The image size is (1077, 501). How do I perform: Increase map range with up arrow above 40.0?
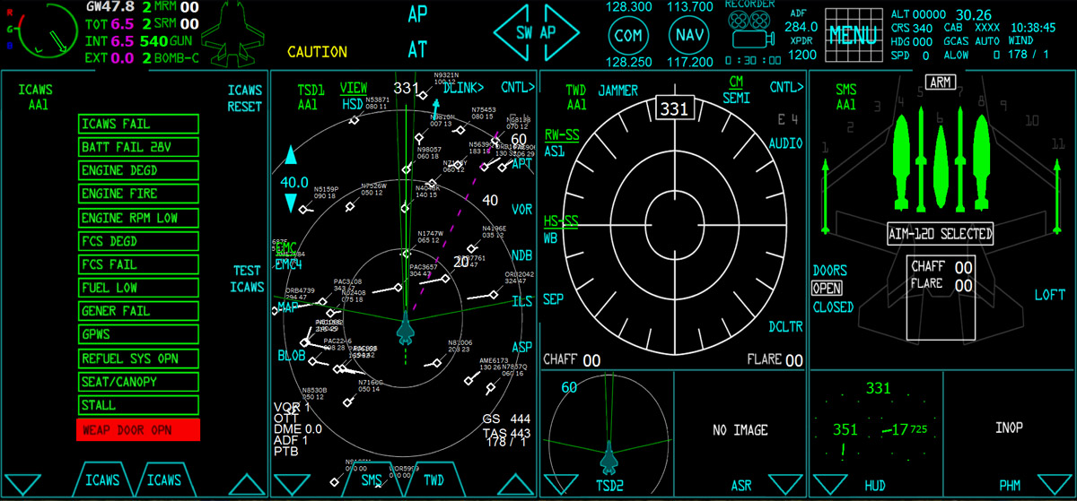(x=290, y=159)
